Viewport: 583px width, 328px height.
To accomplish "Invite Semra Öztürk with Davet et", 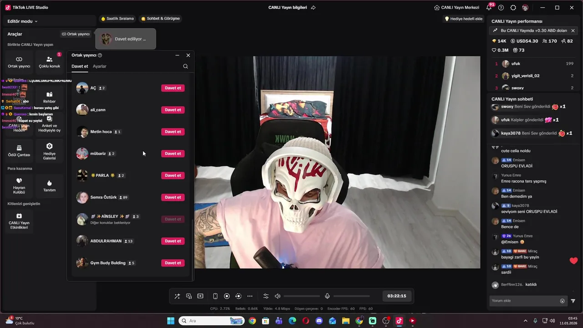I will (173, 197).
